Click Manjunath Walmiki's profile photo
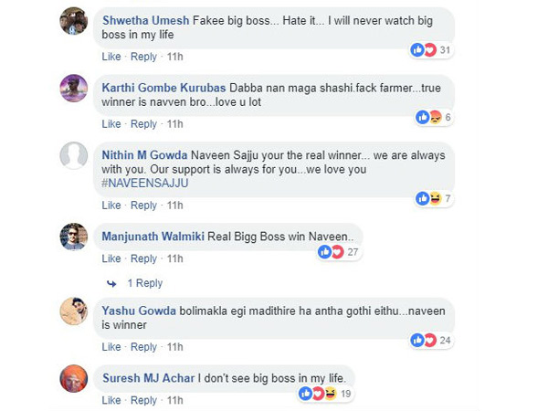 tap(73, 237)
